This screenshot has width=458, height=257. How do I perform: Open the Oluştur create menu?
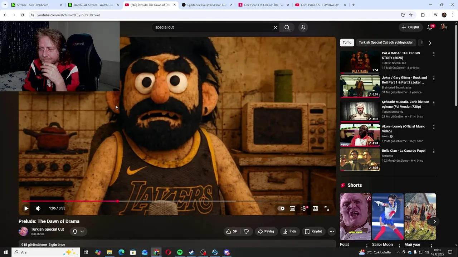(410, 27)
